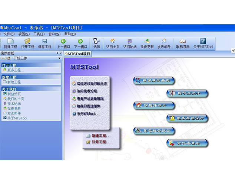Open 联机帮助 online help icon
235x184 pixels.
[x=183, y=43]
